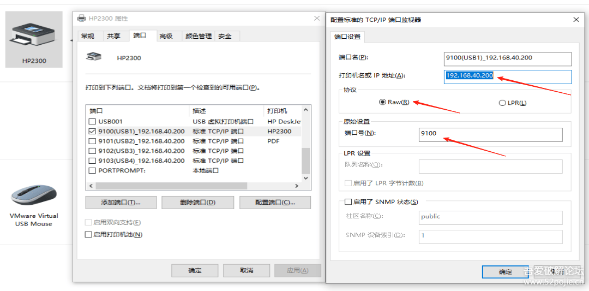Click the 配置端口 (Configure Port) button
Screen dimensions: 589x291
coord(275,203)
